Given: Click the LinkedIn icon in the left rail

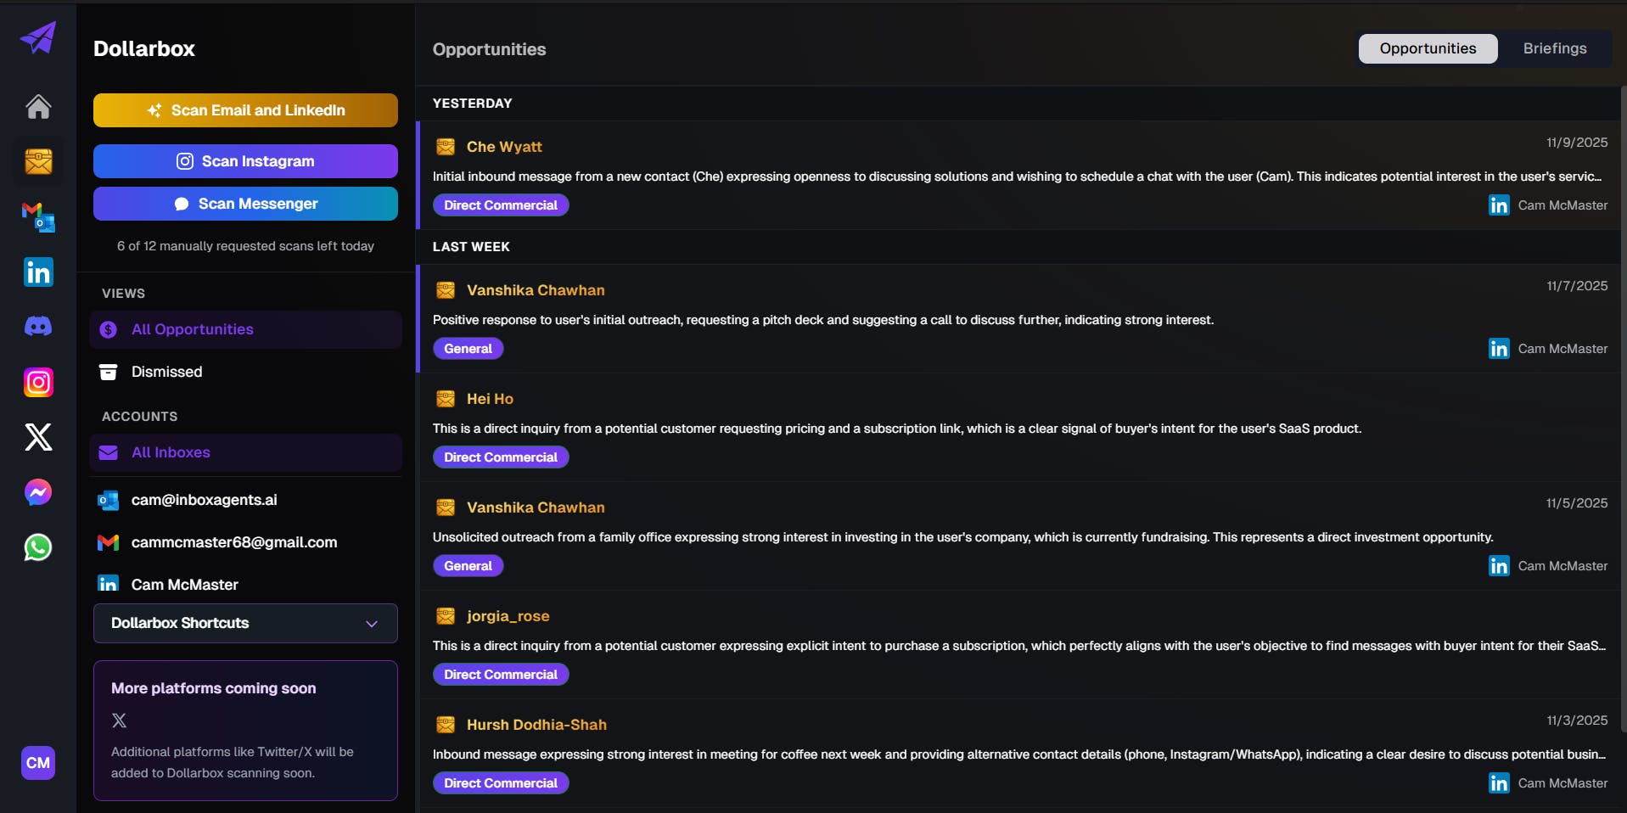Looking at the screenshot, I should [38, 272].
